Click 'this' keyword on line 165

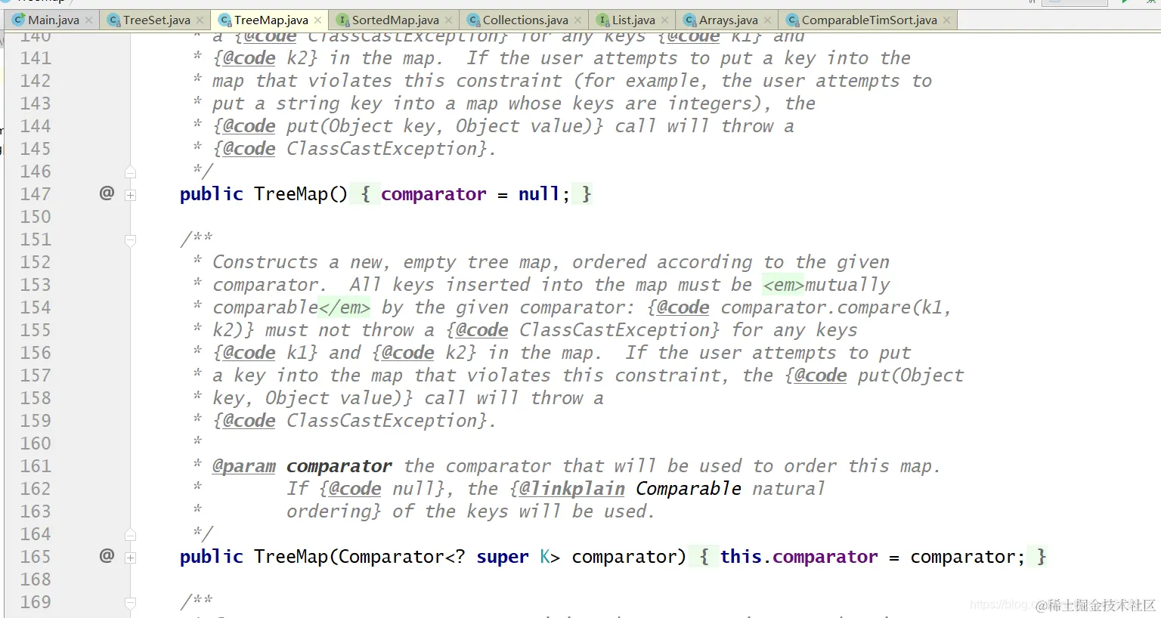pyautogui.click(x=741, y=557)
